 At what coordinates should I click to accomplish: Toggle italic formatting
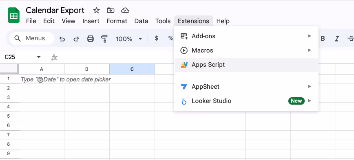[337, 39]
